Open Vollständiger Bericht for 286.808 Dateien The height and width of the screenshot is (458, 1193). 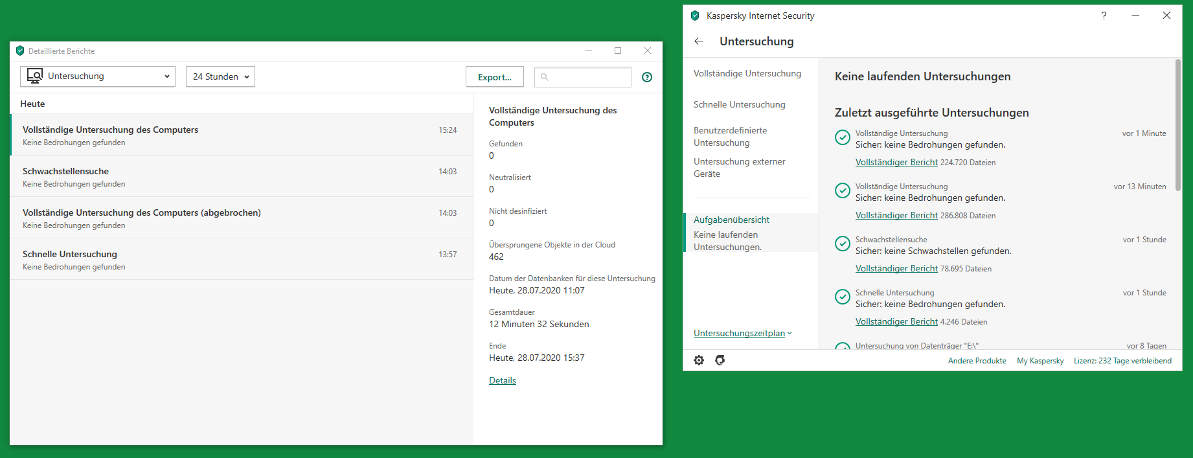[x=896, y=215]
